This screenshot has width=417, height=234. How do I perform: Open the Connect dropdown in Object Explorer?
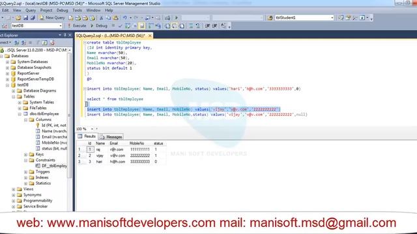coord(6,43)
